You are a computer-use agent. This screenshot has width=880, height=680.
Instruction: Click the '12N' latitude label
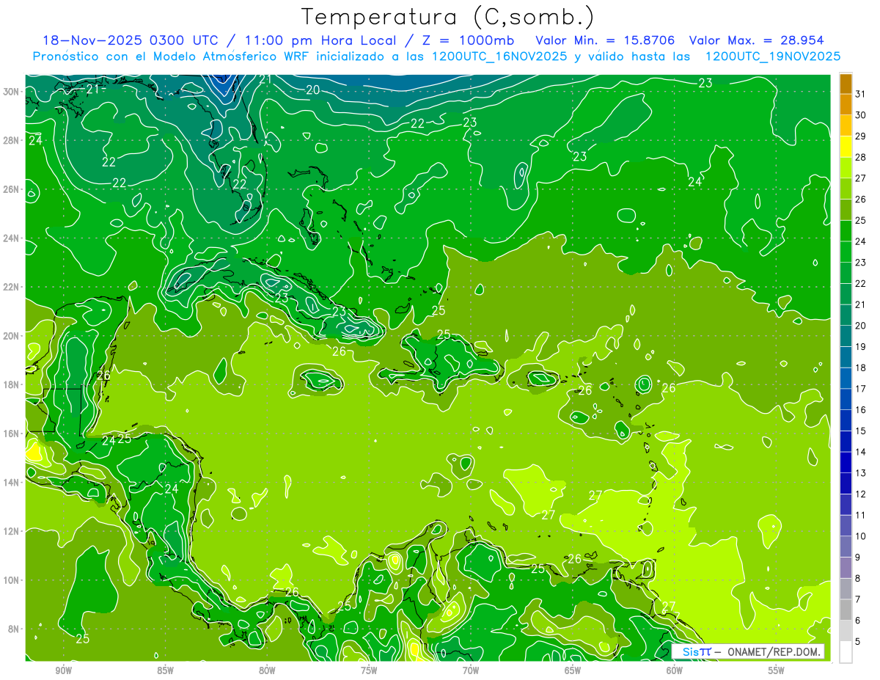10,531
